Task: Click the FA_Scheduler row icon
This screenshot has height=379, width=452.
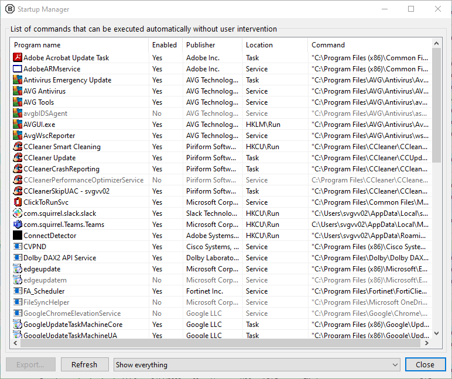Action: [x=18, y=291]
